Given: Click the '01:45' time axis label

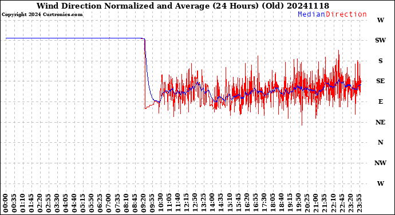Looking at the screenshot, I should [x=31, y=203].
